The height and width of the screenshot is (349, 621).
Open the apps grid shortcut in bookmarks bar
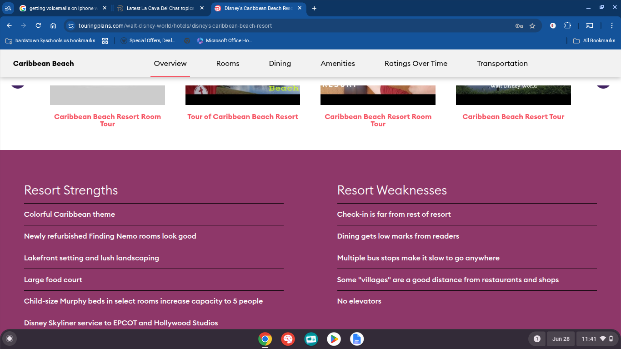105,40
